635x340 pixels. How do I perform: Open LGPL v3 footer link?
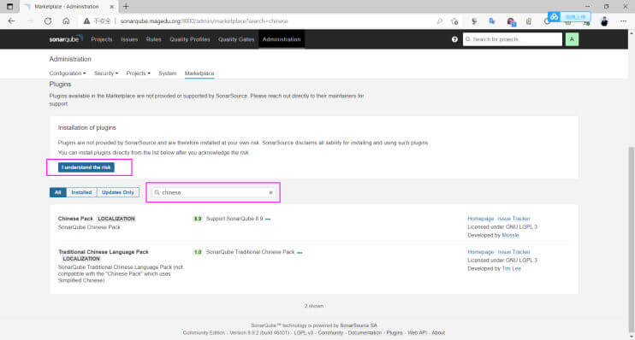[303, 332]
